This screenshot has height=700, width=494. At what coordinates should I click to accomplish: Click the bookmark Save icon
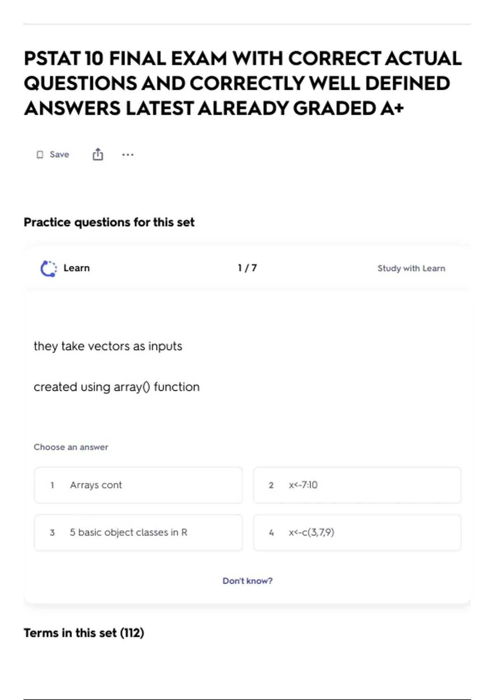click(x=40, y=155)
